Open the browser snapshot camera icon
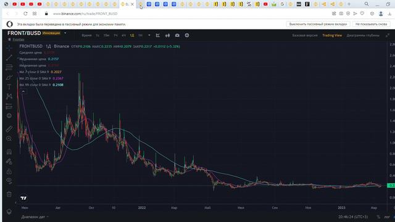 (341, 14)
